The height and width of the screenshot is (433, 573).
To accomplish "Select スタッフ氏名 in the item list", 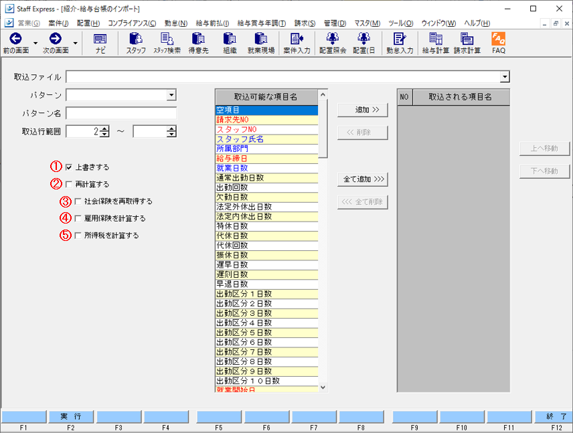I will pyautogui.click(x=267, y=139).
